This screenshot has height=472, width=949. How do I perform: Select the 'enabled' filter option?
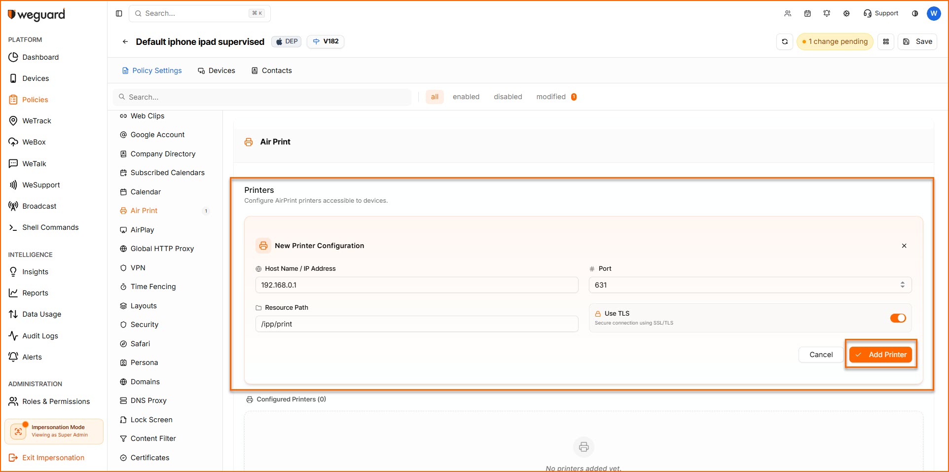466,97
